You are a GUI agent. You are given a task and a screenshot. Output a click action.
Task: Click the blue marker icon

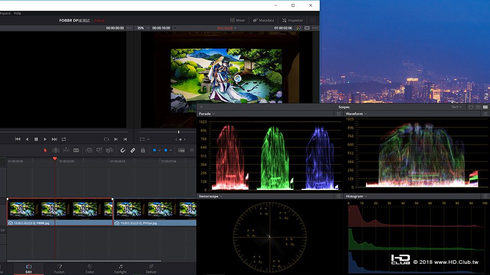click(166, 150)
